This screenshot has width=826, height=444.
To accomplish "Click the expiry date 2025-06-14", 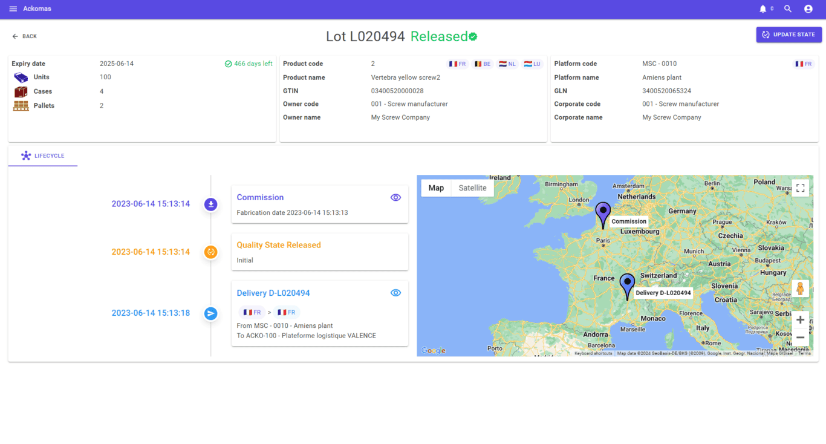I will [117, 64].
